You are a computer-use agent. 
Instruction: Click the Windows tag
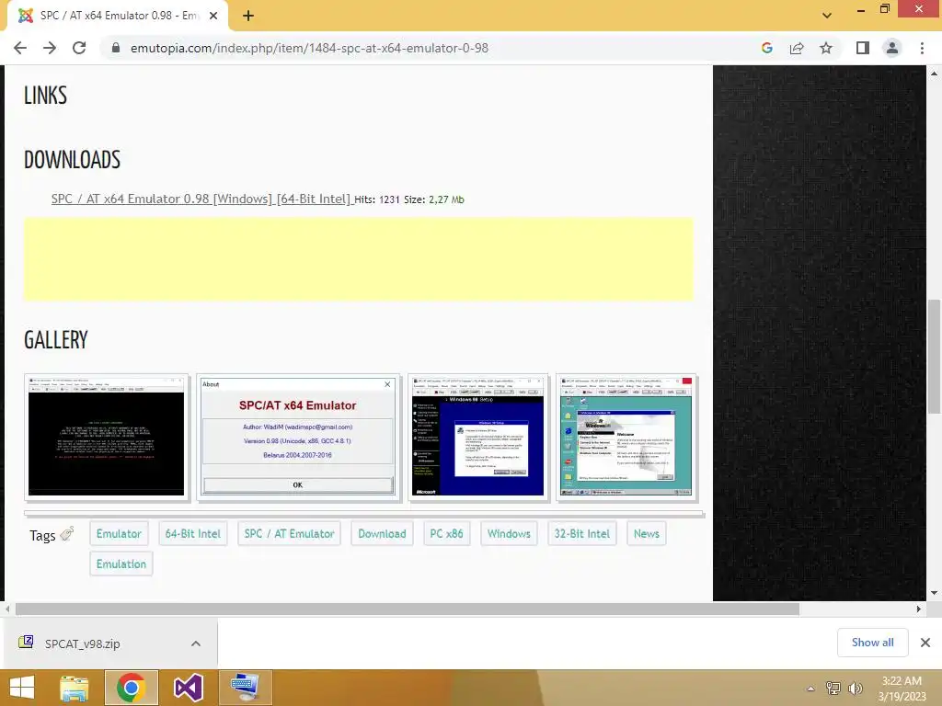[509, 534]
